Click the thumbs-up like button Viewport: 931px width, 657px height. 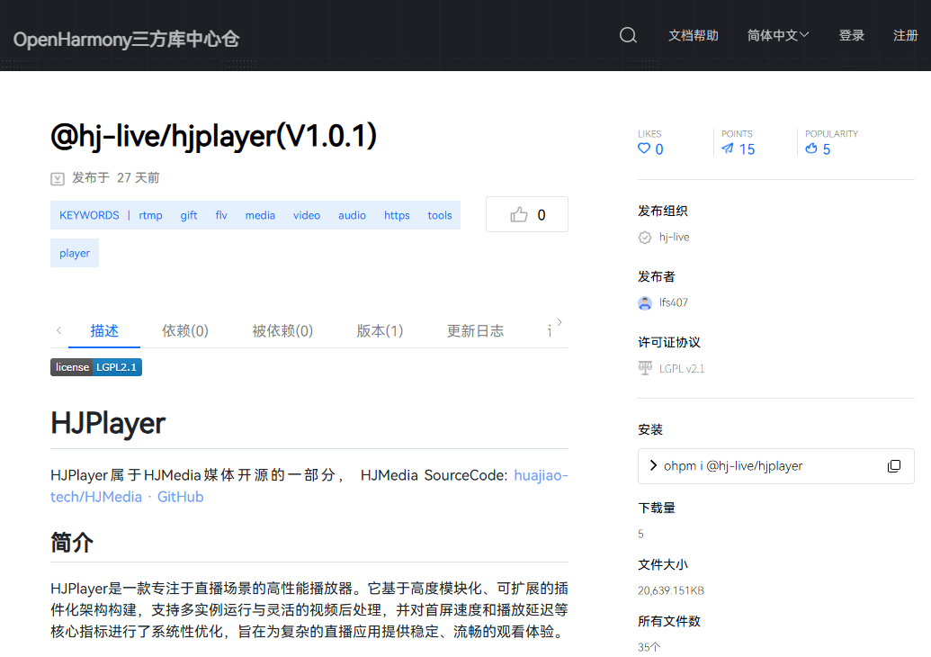pyautogui.click(x=527, y=214)
